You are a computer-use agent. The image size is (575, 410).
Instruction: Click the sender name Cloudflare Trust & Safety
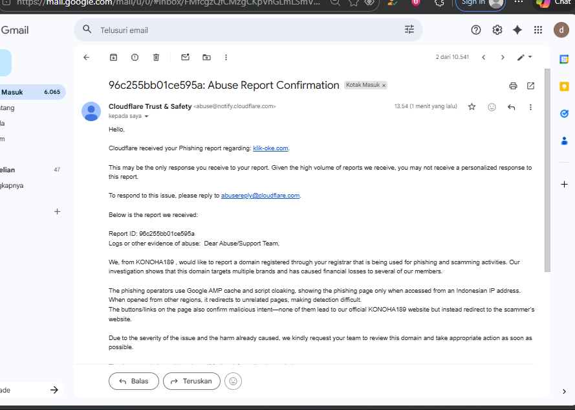150,106
